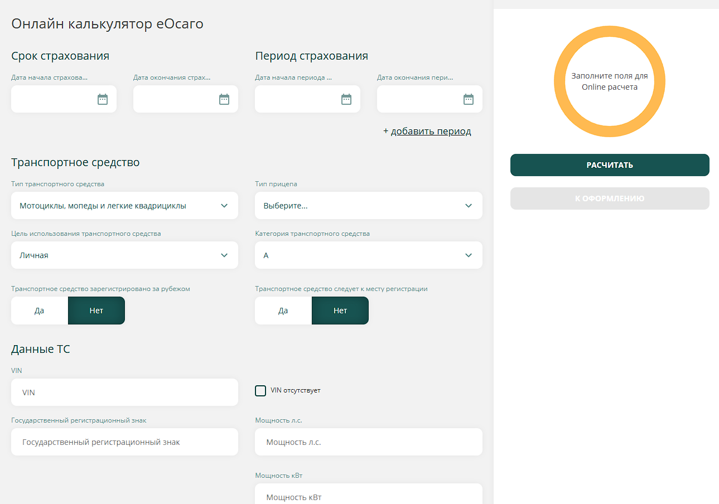Screen dimensions: 719x504
Task: Select 'Нет' for vehicle registered abroad
Action: [96, 311]
